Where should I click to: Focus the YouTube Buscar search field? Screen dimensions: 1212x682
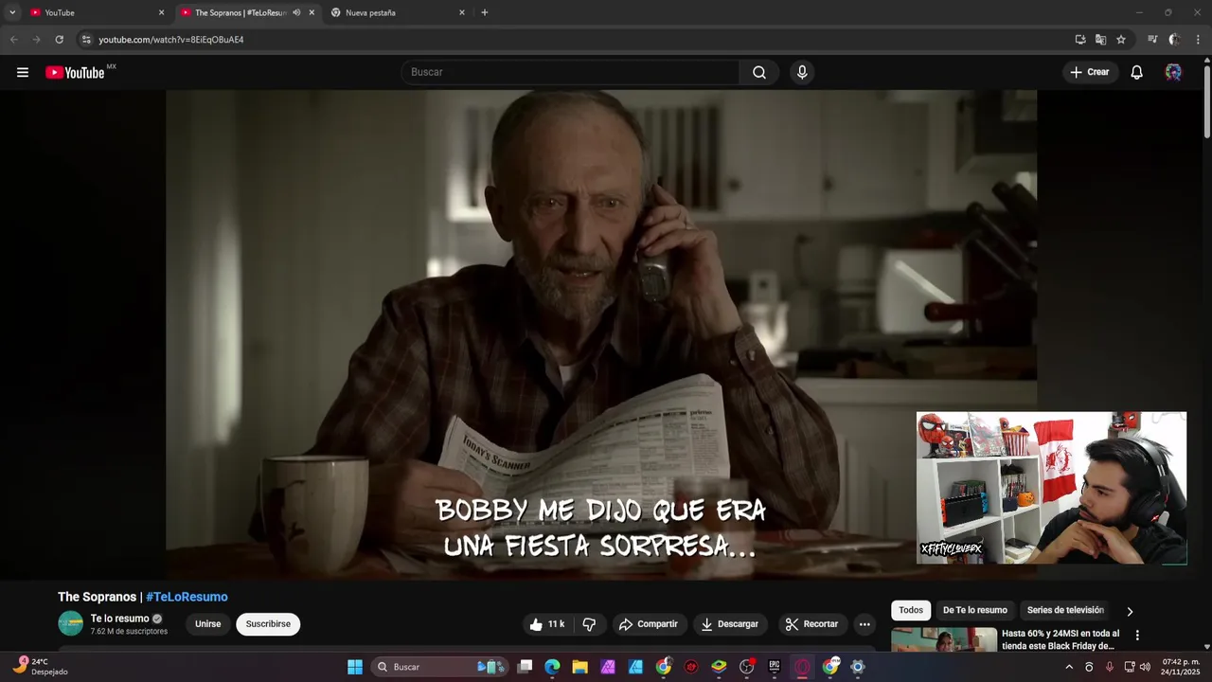coord(570,72)
